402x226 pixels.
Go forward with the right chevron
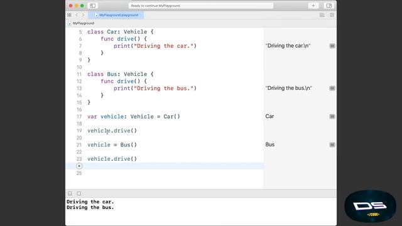(83, 15)
